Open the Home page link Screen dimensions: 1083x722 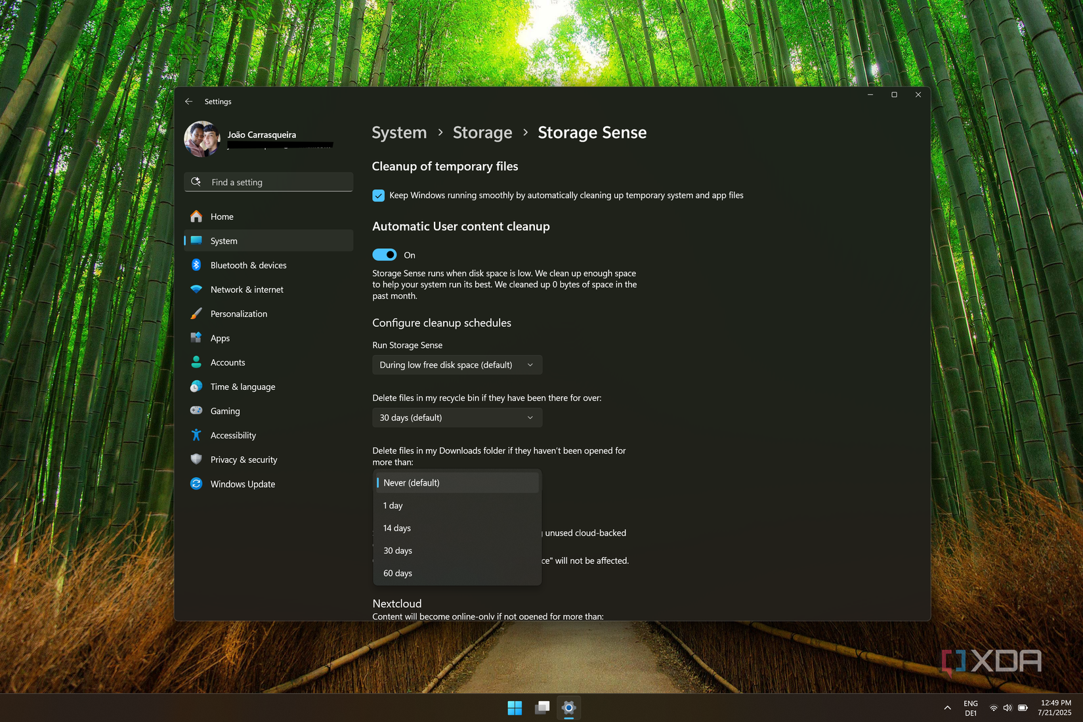[x=221, y=217]
